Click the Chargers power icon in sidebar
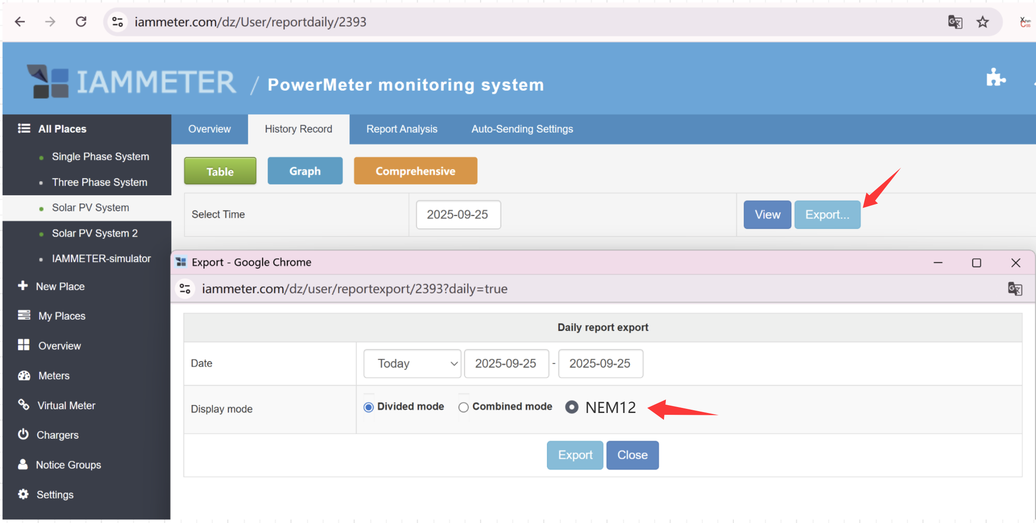The image size is (1036, 523). 23,435
